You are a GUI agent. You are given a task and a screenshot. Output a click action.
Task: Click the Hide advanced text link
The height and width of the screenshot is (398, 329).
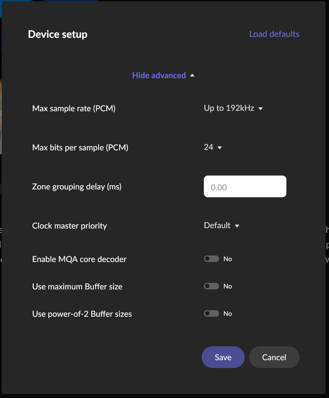tap(159, 75)
